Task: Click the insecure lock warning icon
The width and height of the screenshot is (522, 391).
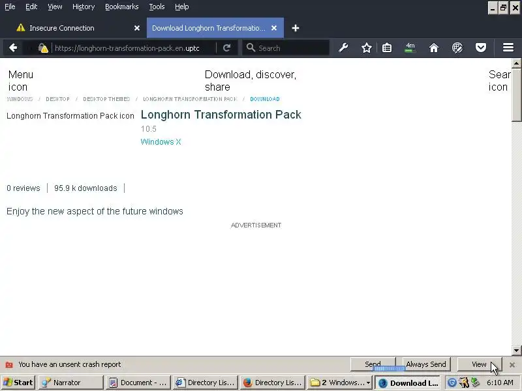Action: click(43, 48)
